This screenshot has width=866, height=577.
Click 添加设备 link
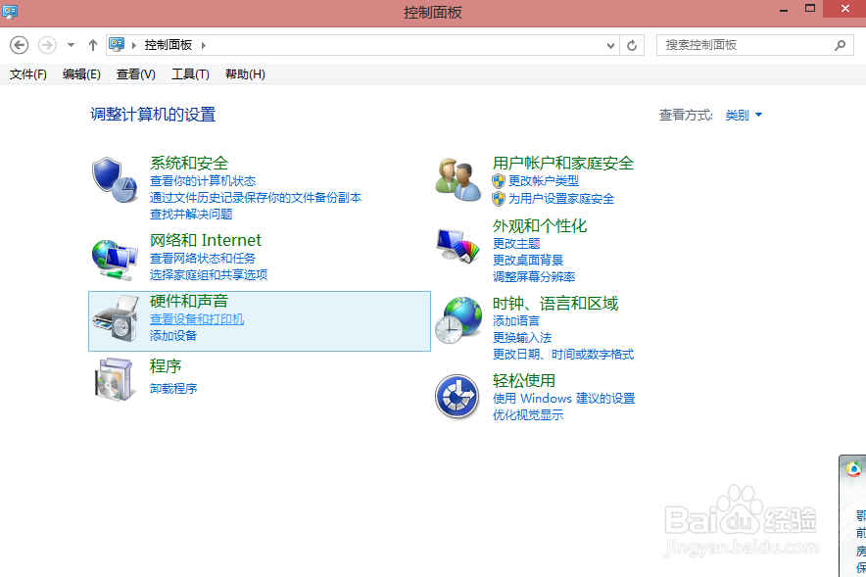(x=173, y=336)
